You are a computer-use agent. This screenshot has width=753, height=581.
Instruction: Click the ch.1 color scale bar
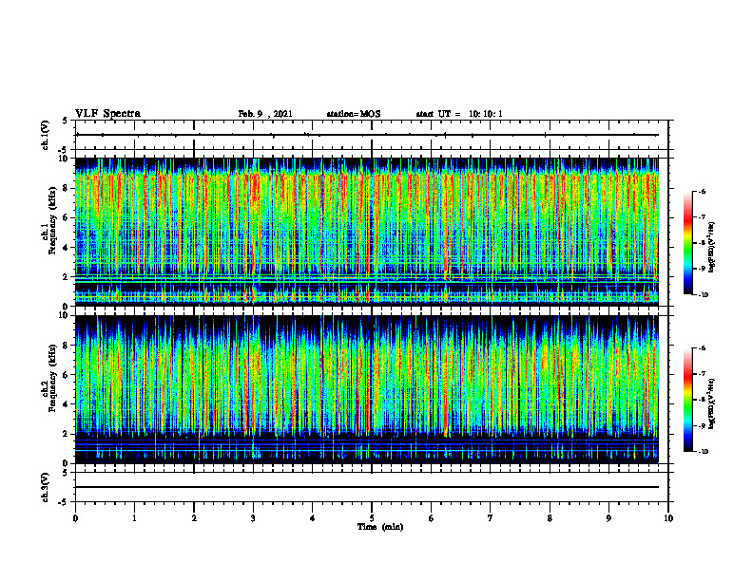[x=687, y=243]
